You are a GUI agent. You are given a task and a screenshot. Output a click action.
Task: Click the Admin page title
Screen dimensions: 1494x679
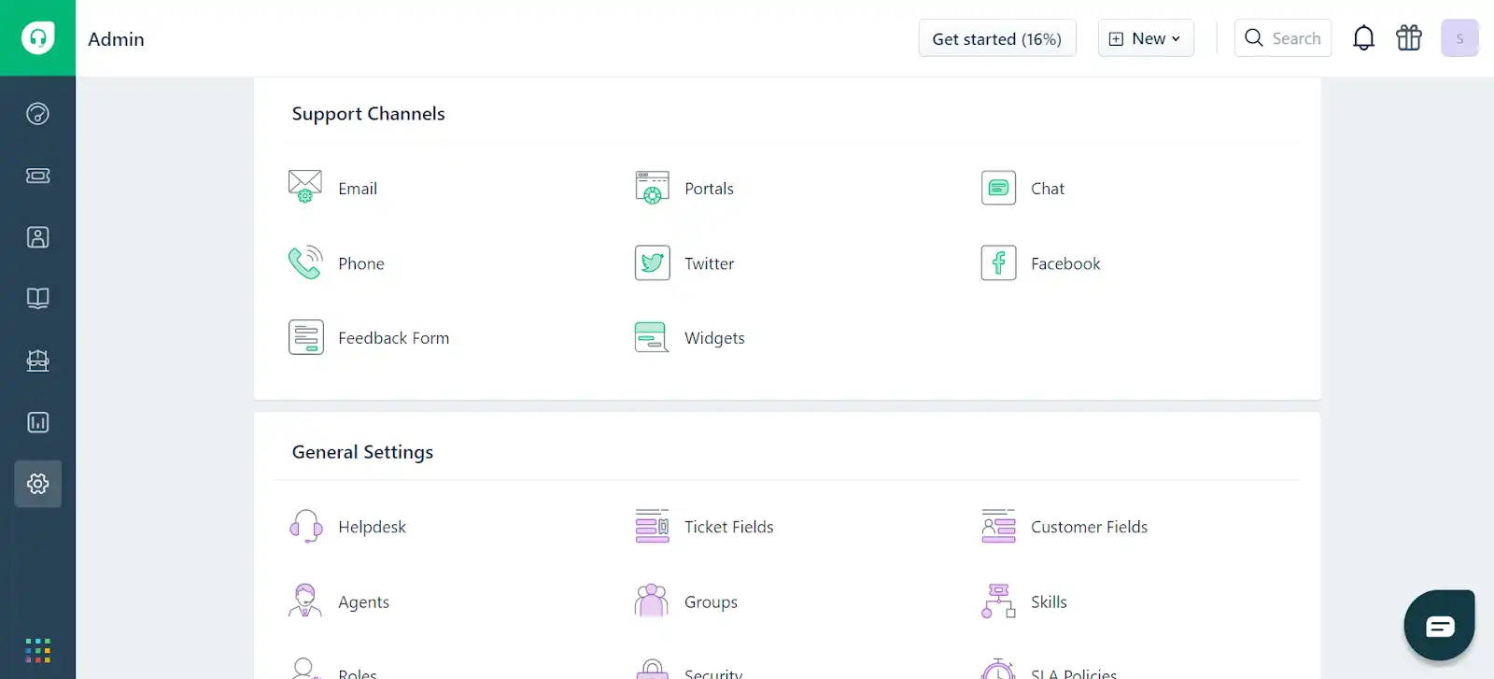pyautogui.click(x=116, y=39)
